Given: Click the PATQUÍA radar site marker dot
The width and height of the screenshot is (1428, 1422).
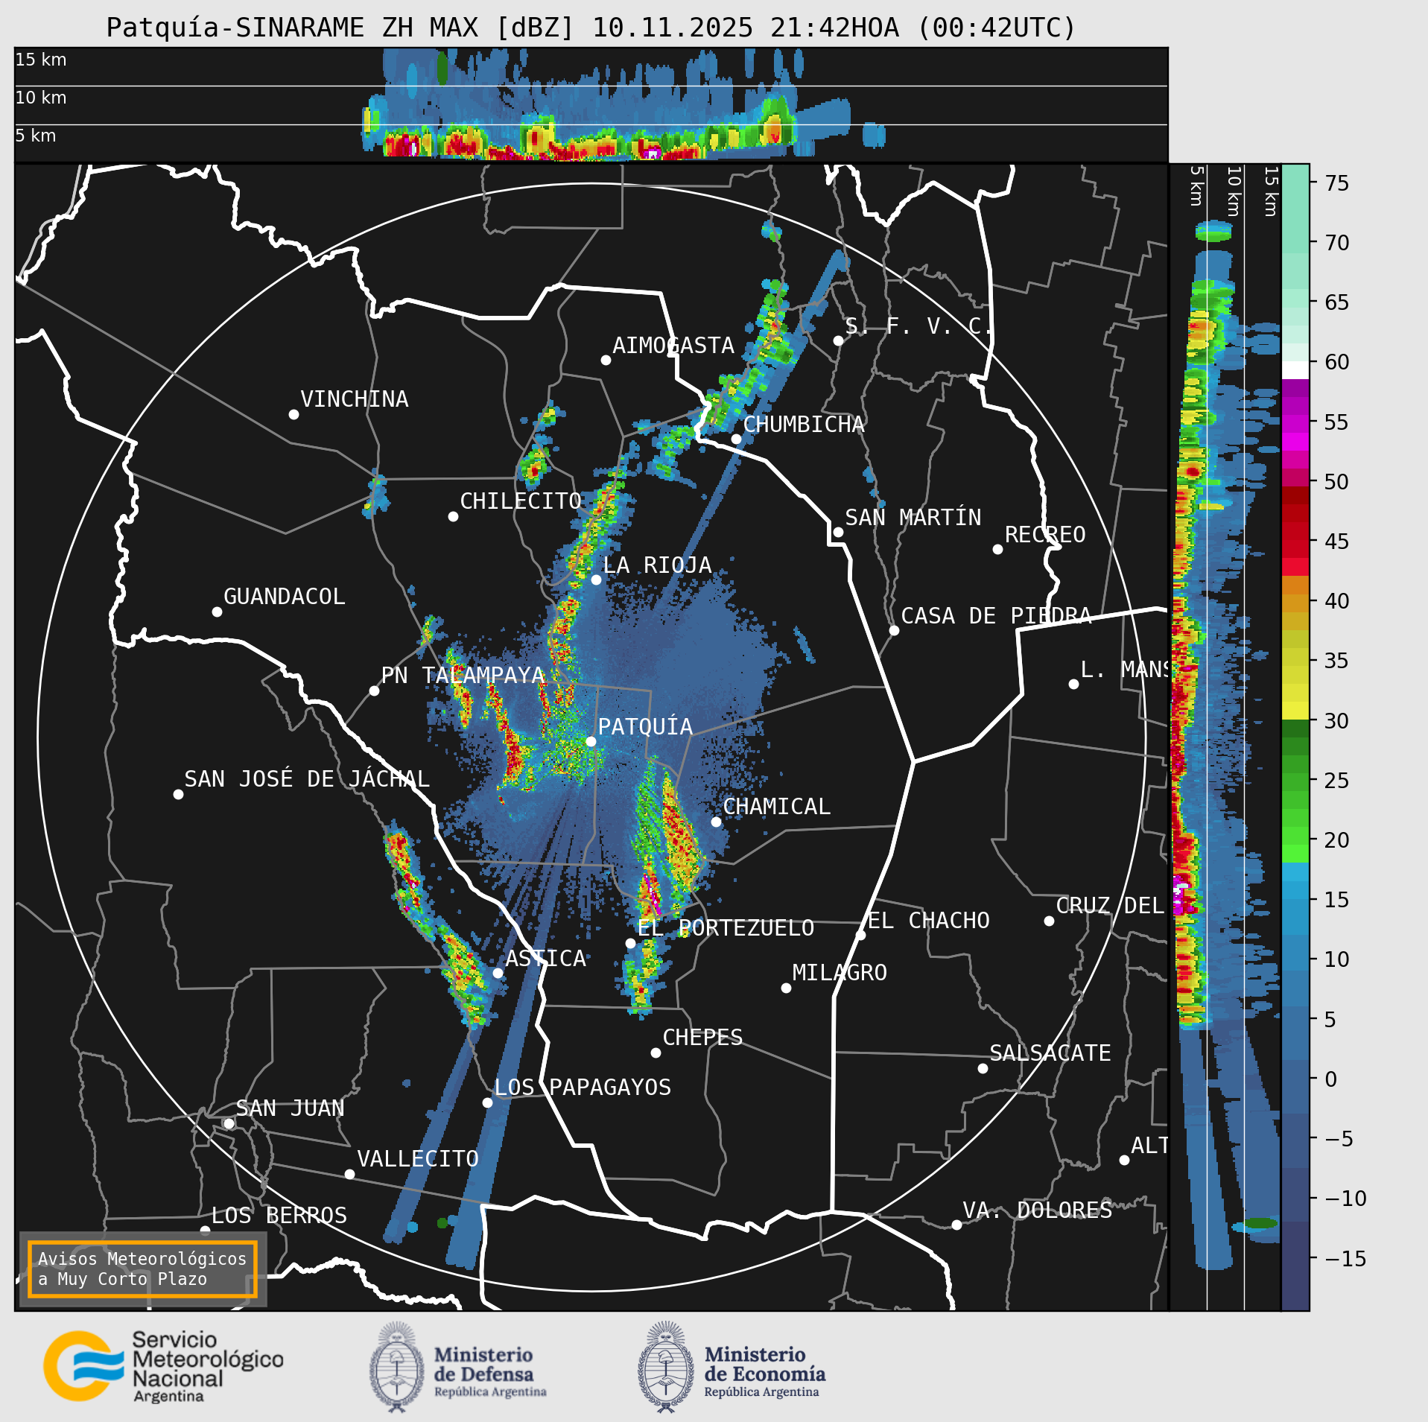Looking at the screenshot, I should pos(591,741).
